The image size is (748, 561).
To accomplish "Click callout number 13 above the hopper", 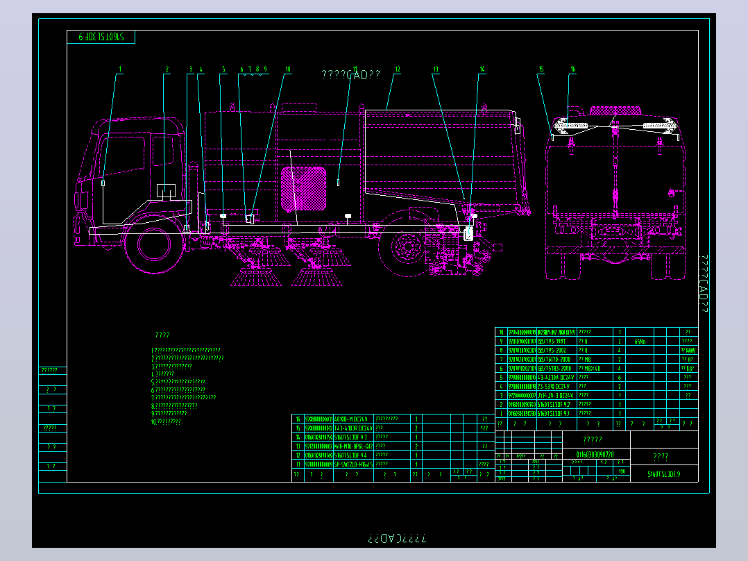I will [436, 69].
